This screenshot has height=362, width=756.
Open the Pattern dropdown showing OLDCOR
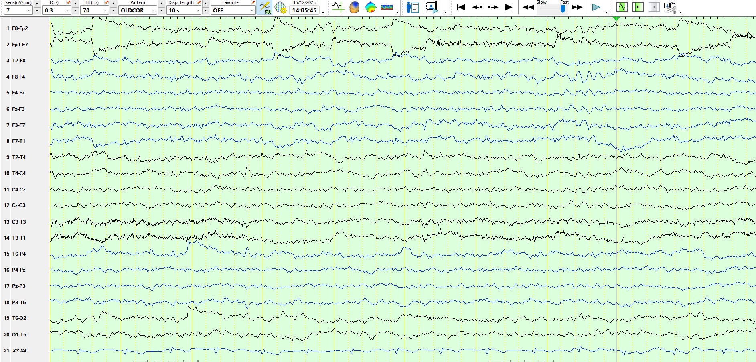[138, 10]
